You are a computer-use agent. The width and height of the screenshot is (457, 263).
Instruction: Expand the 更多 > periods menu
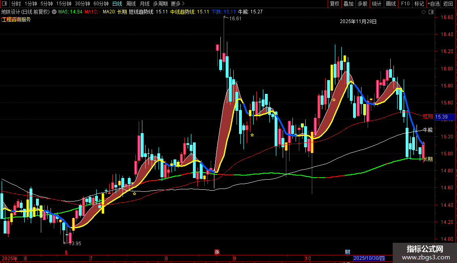[x=178, y=4]
